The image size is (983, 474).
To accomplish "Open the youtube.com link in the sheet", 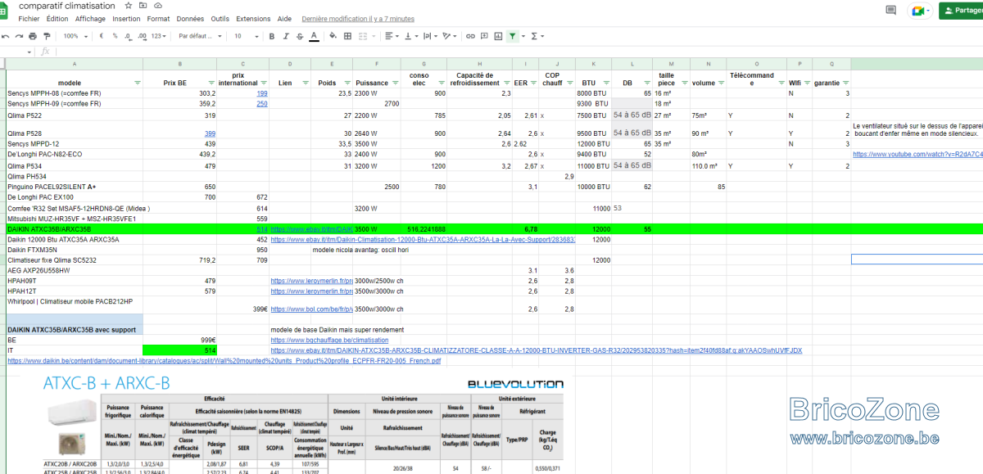I will click(x=917, y=154).
